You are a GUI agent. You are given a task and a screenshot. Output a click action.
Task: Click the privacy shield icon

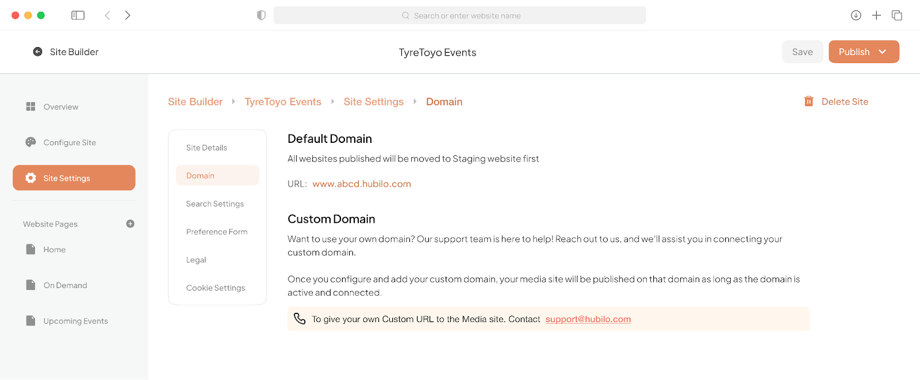pos(261,15)
